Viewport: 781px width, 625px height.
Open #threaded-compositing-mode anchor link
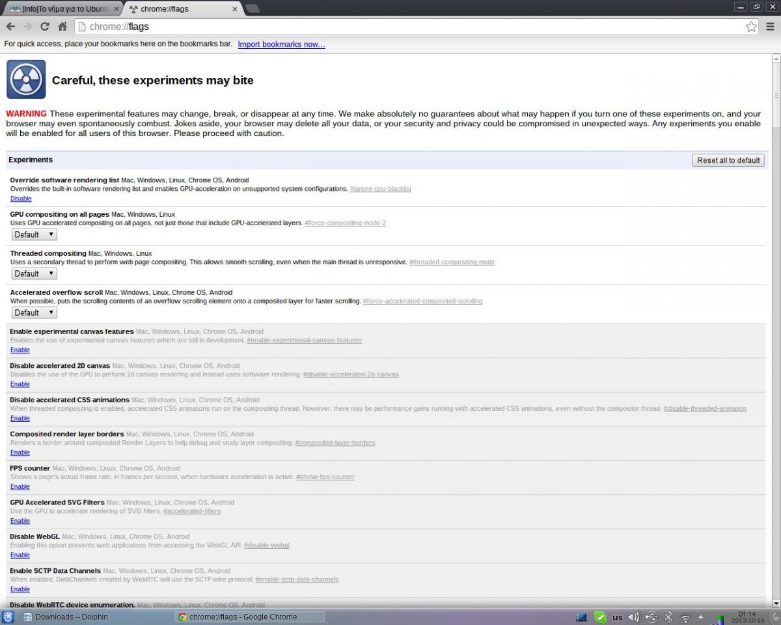click(452, 262)
